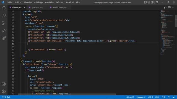The height and width of the screenshot is (99, 177).
Task: Click the minimap code overview
Action: pyautogui.click(x=167, y=32)
